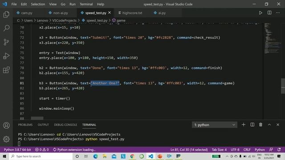Open the File menu
This screenshot has width=285, height=160.
coord(14,4)
